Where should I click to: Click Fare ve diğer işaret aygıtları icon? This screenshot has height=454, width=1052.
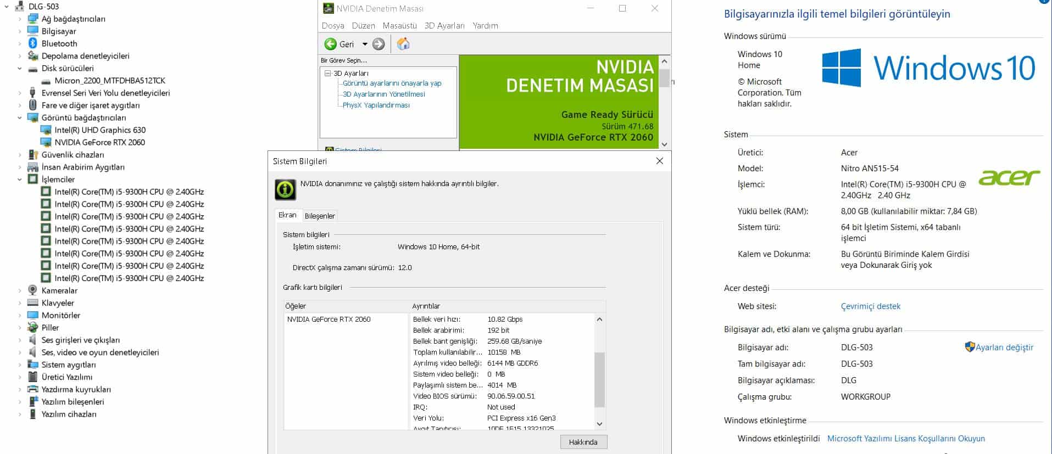coord(32,105)
